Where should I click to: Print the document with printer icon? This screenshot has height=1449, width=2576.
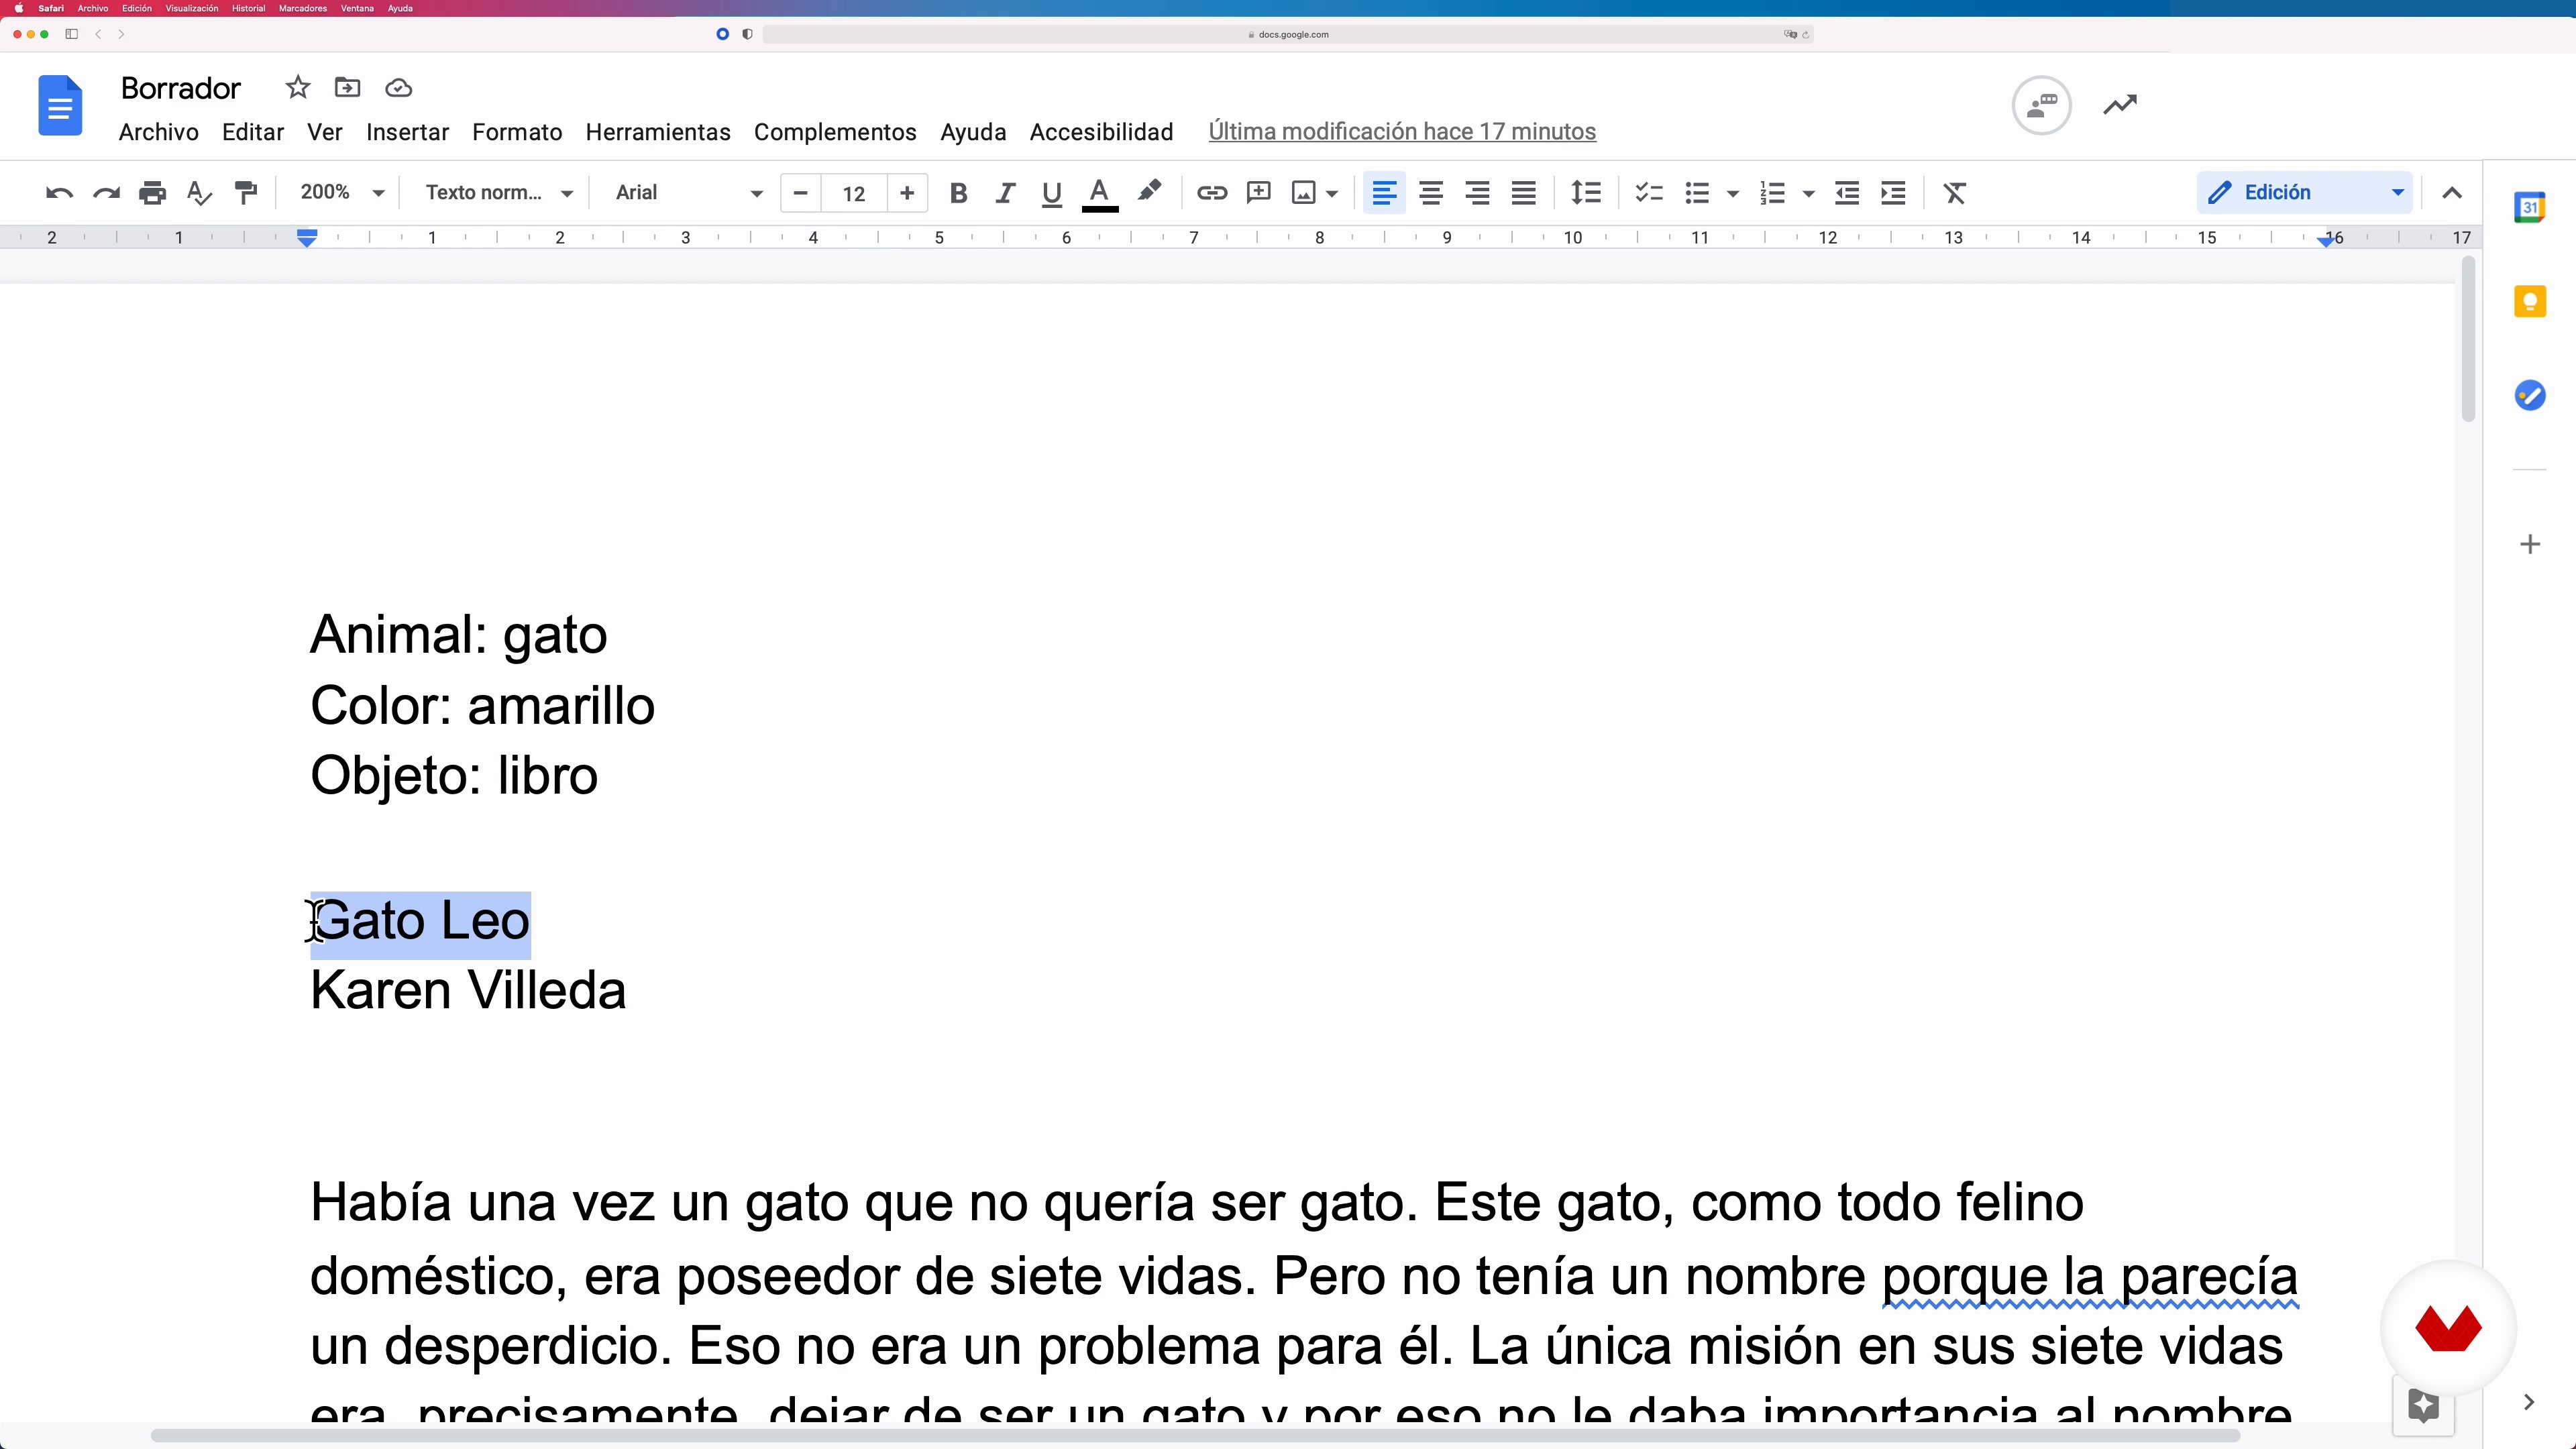(152, 193)
